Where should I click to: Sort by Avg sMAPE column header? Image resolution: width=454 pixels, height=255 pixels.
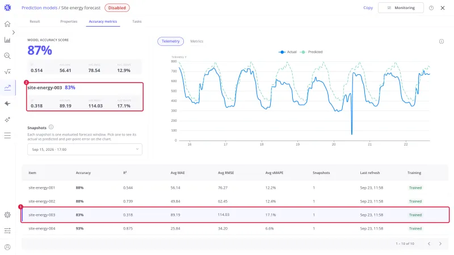point(274,173)
